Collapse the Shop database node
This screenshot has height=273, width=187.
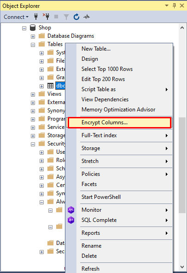pos(24,28)
